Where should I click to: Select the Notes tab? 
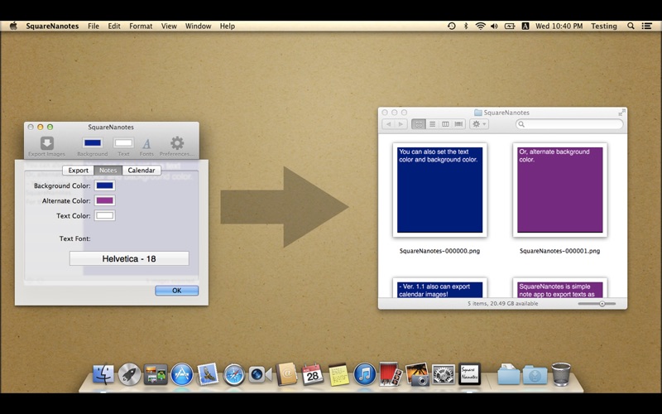click(108, 171)
